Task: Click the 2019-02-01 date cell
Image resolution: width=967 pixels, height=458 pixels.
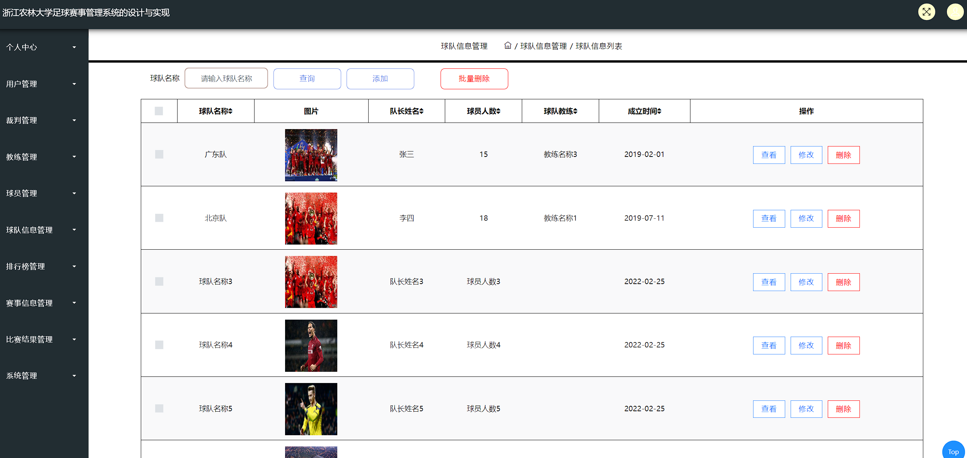Action: click(x=644, y=154)
